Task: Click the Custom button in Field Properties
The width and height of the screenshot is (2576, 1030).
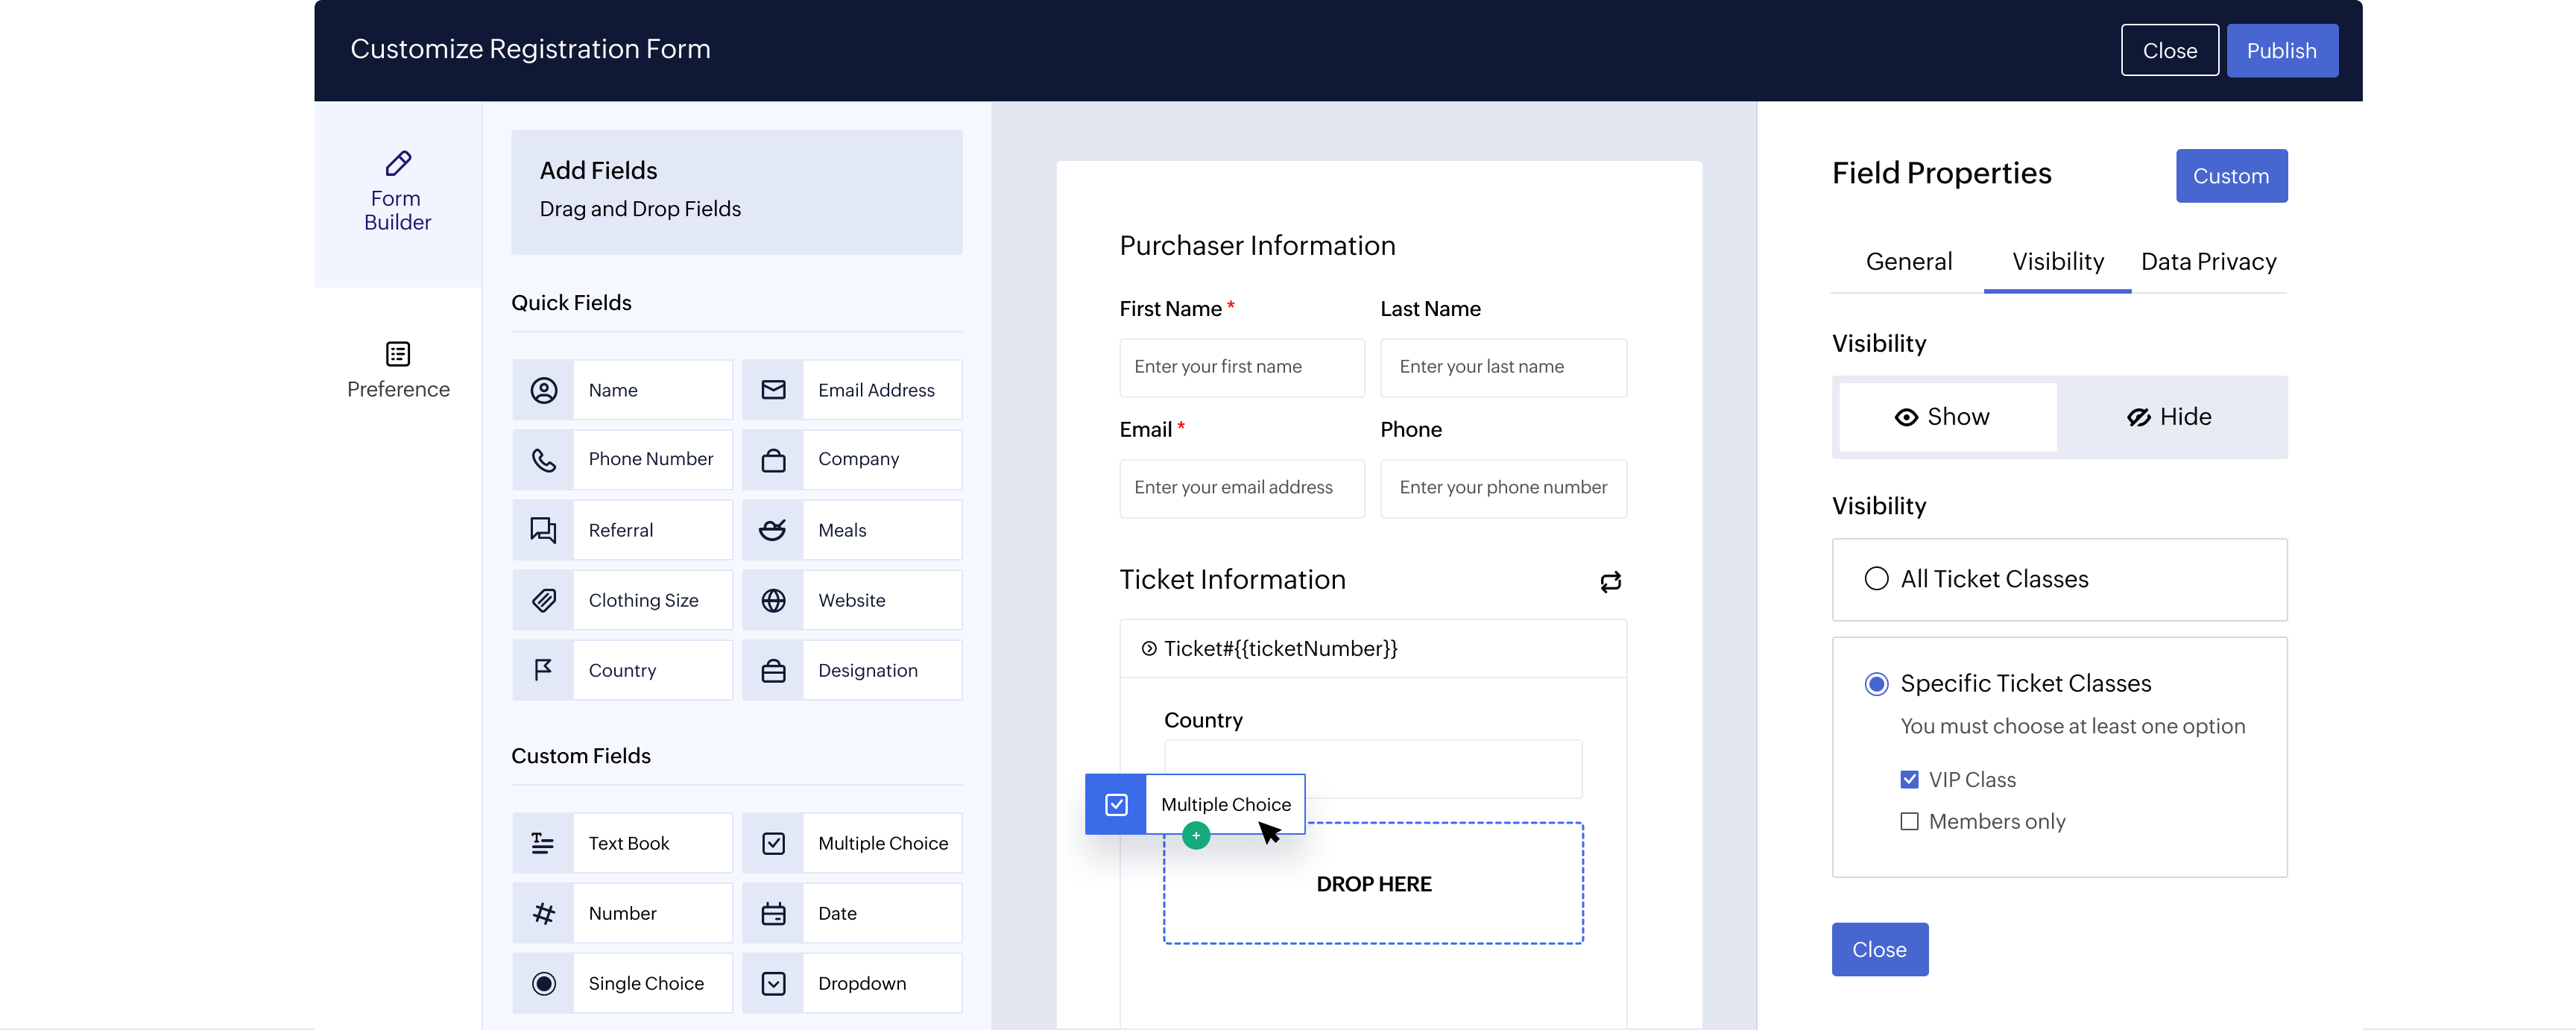Action: [2230, 176]
